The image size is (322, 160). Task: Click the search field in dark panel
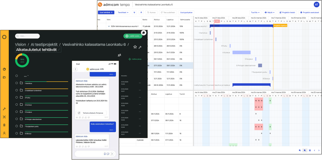(x=28, y=36)
